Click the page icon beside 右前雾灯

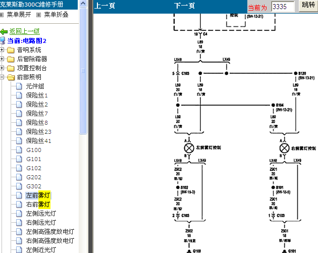pos(19,205)
